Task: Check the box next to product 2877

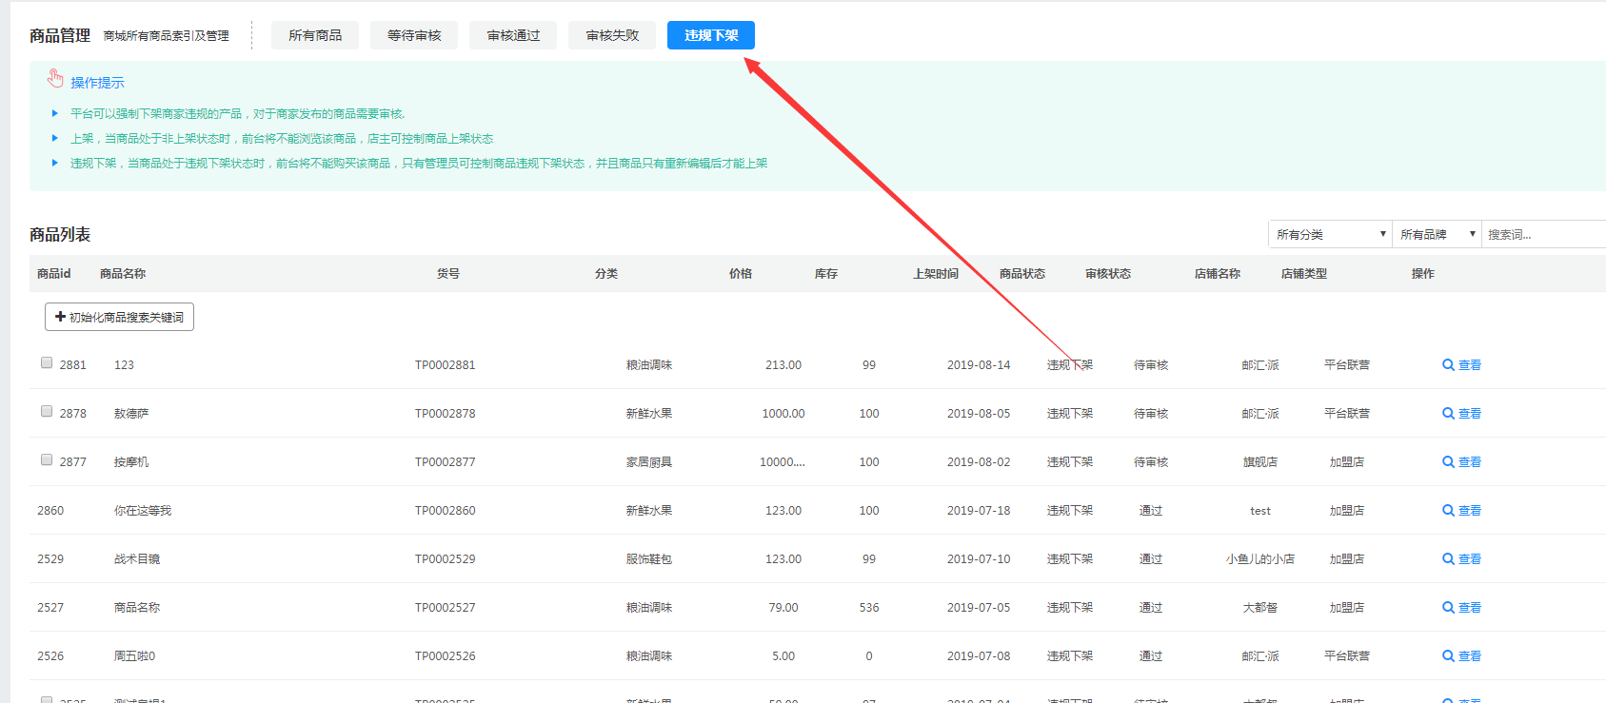Action: tap(47, 459)
